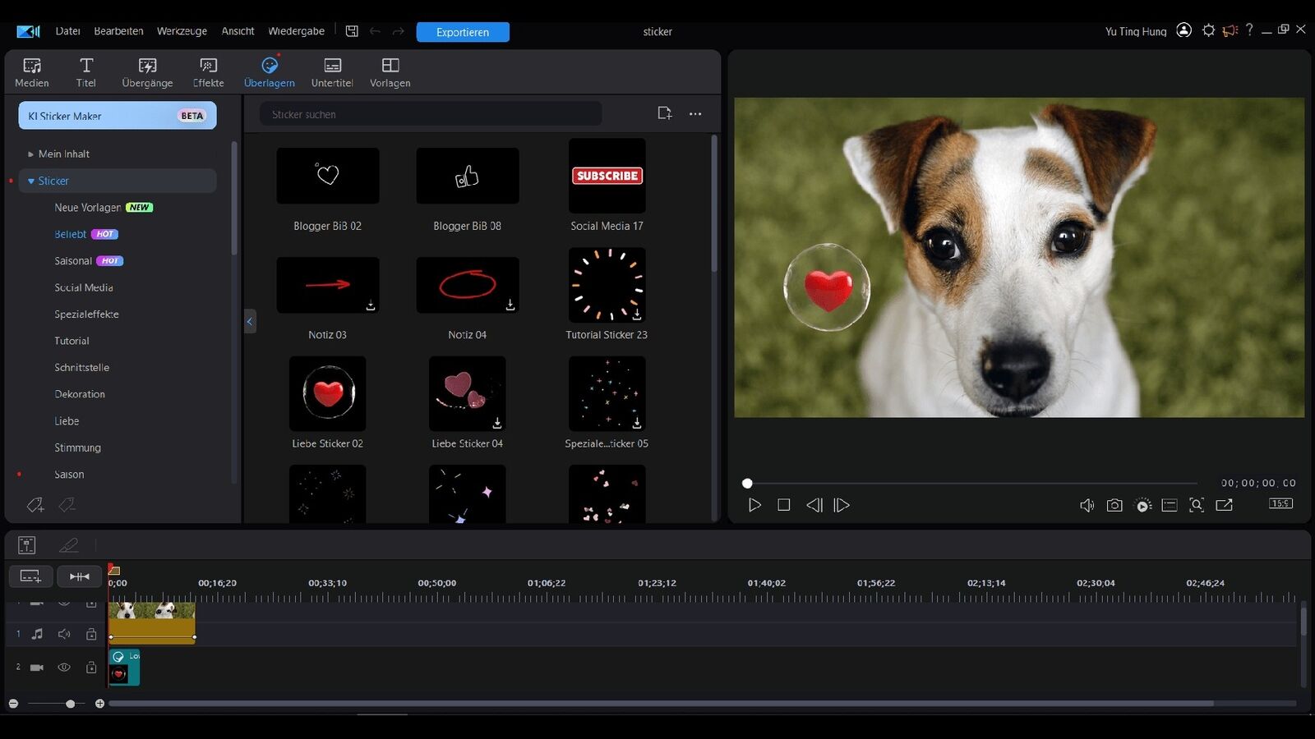Open the user account icon
Screen dimensions: 1315x739
pos(1183,30)
